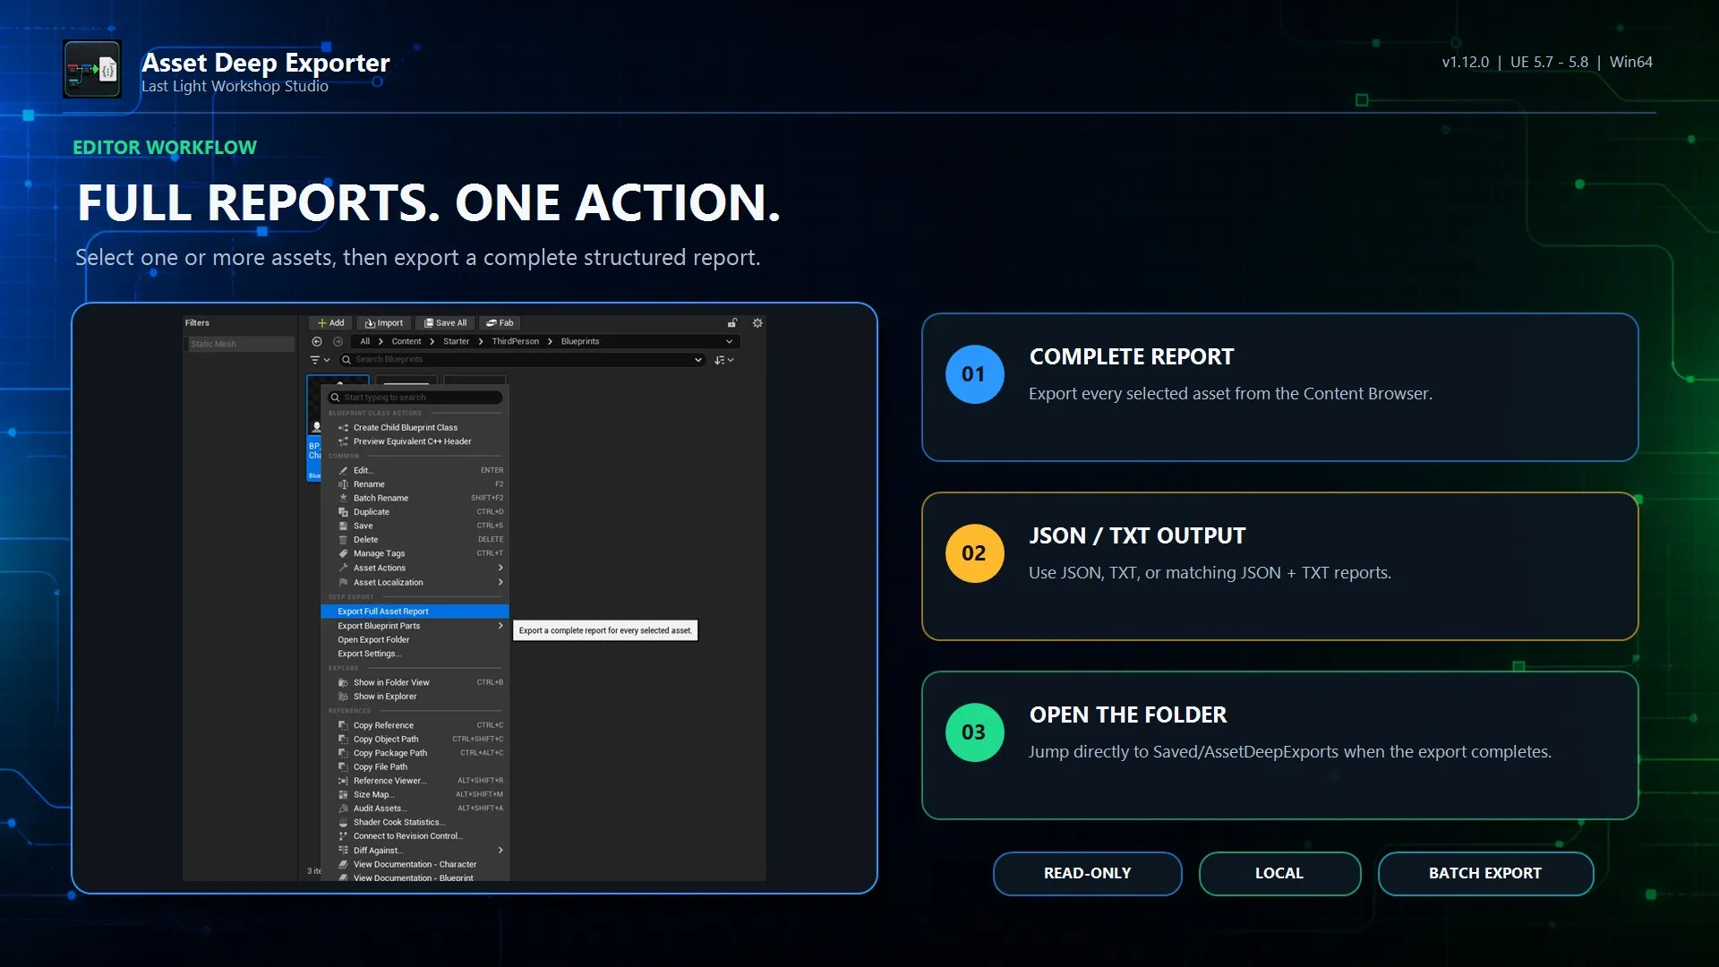This screenshot has width=1719, height=967.
Task: Open Export Settings entry
Action: (369, 654)
